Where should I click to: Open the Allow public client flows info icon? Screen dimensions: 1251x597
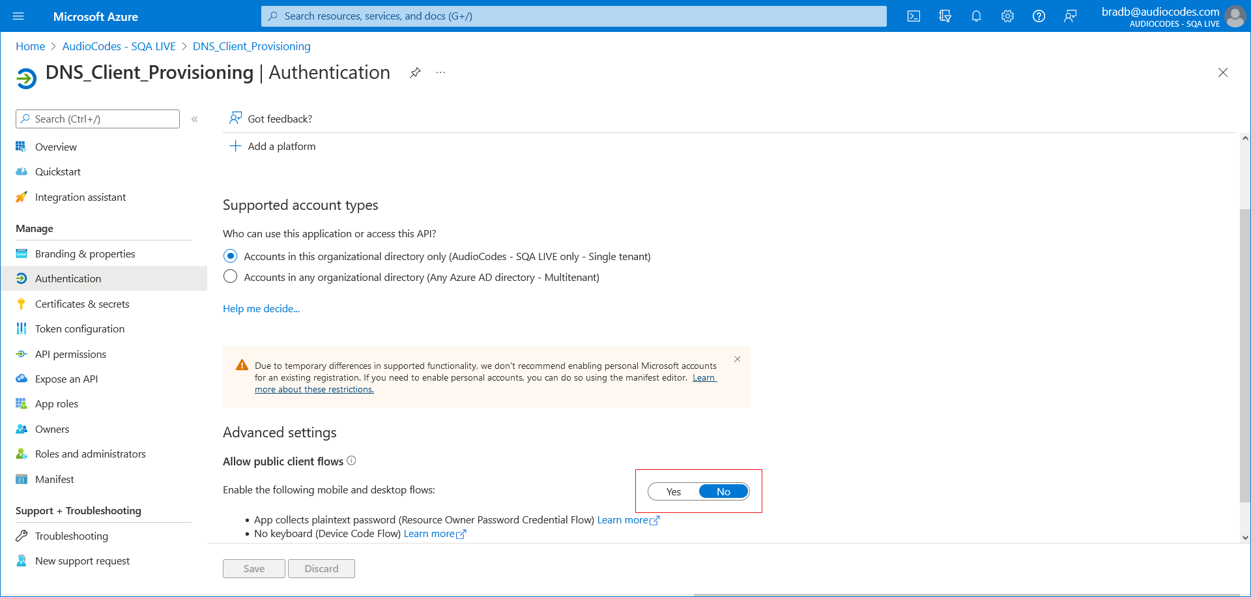pos(351,461)
